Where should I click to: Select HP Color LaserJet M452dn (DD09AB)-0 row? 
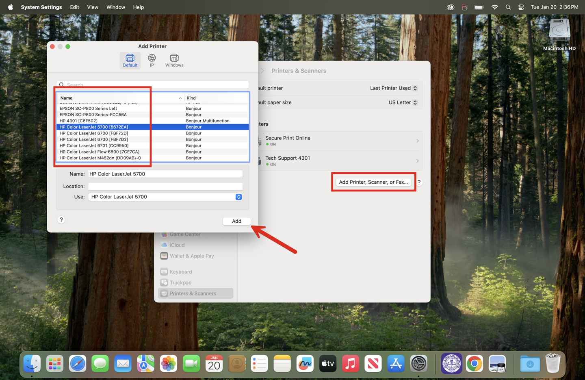(153, 158)
